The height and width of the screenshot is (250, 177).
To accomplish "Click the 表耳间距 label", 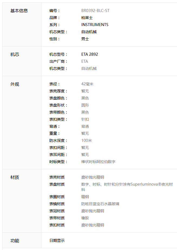I will tap(58, 155).
